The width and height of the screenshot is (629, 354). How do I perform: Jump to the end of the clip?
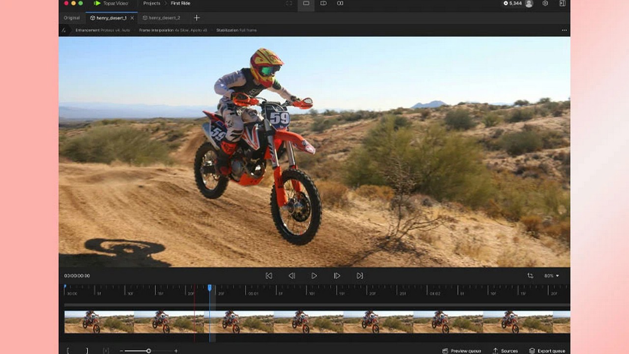pos(360,276)
